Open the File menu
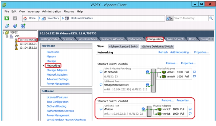Viewport: 216px width, 126px height. pyautogui.click(x=7, y=11)
